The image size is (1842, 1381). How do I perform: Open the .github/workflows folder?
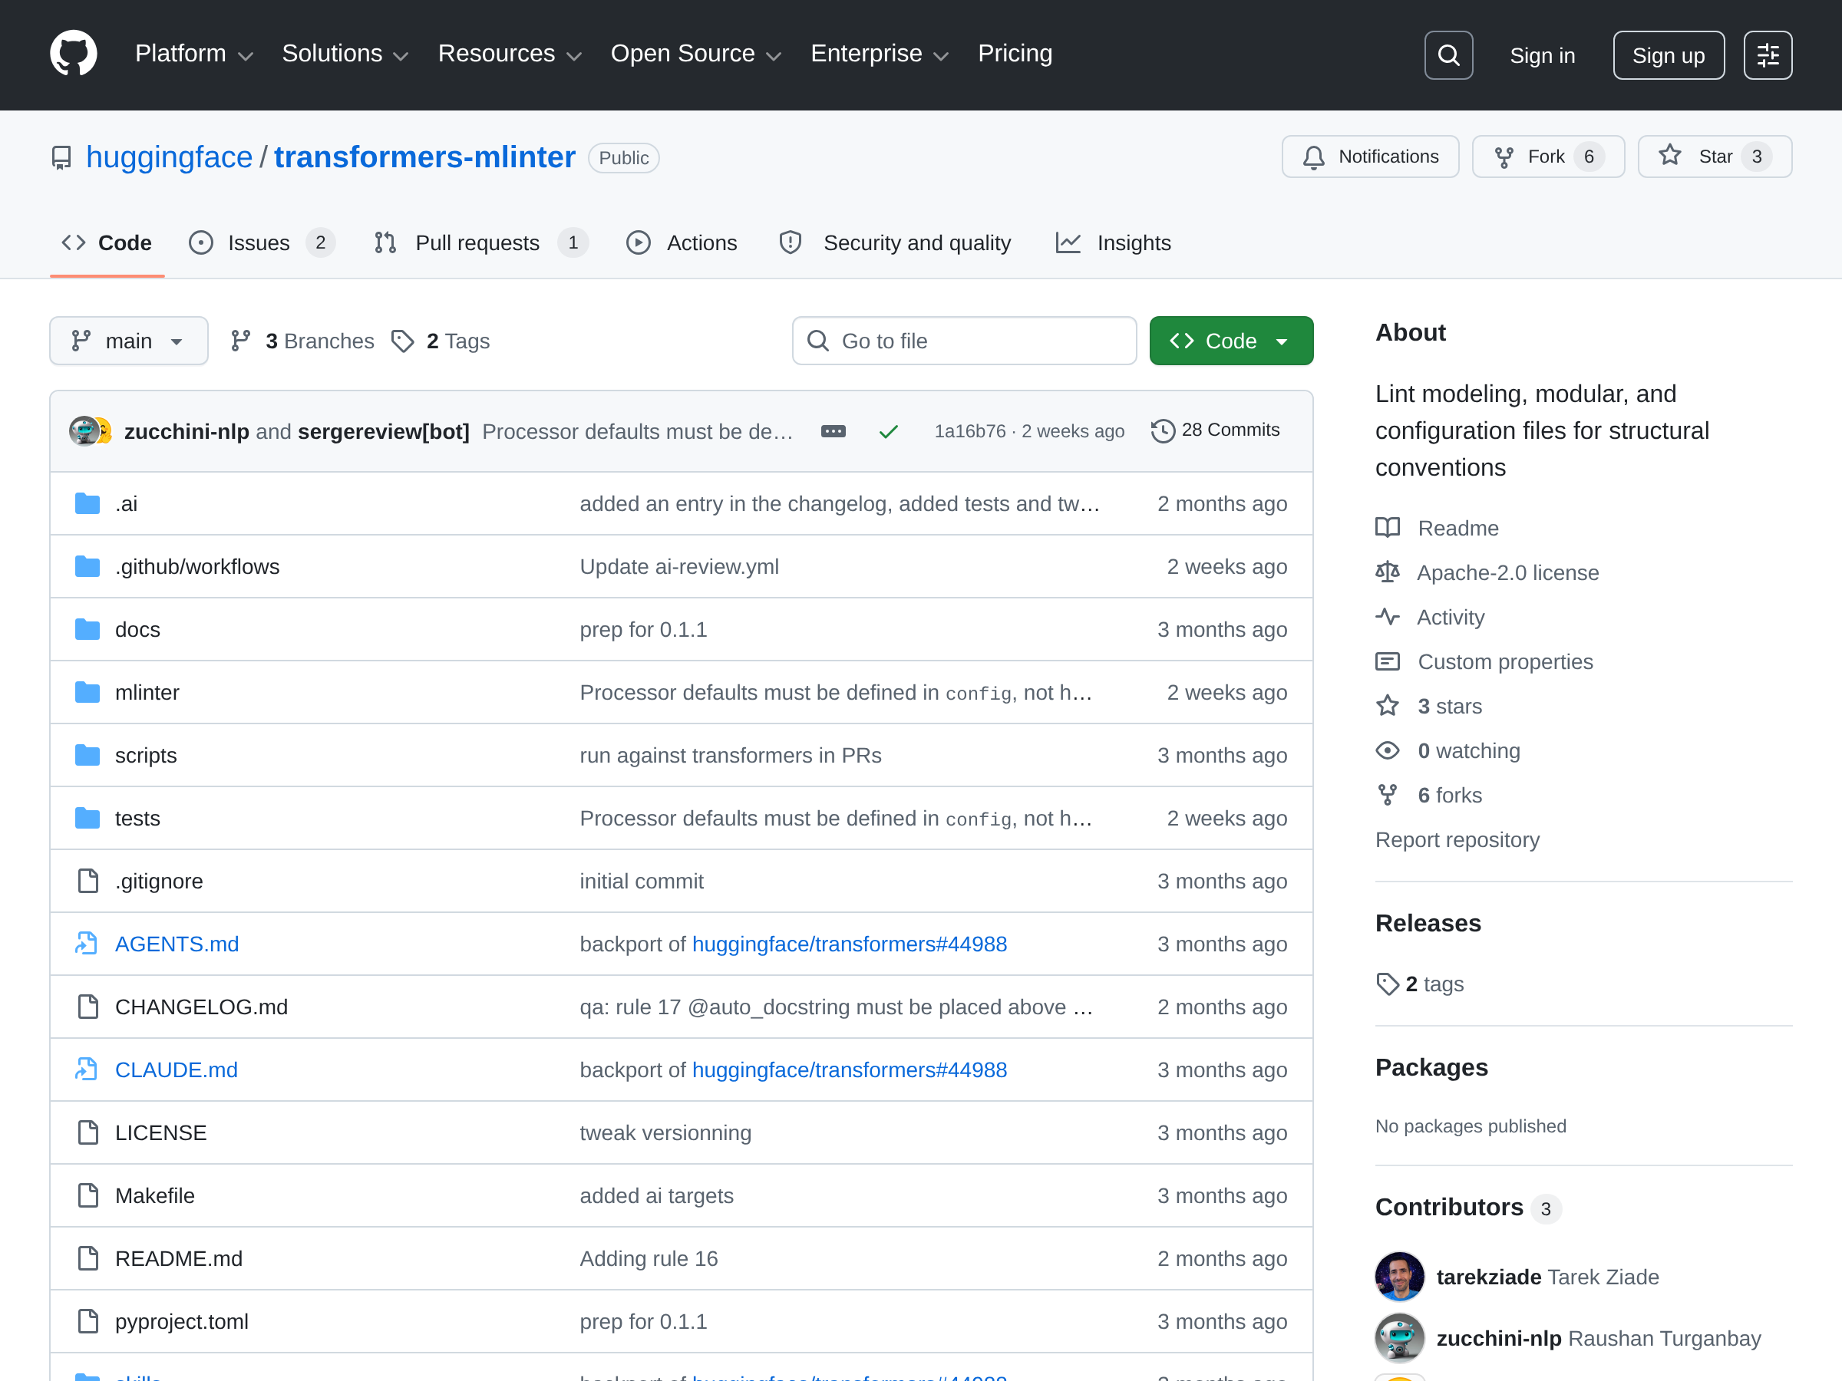197,567
